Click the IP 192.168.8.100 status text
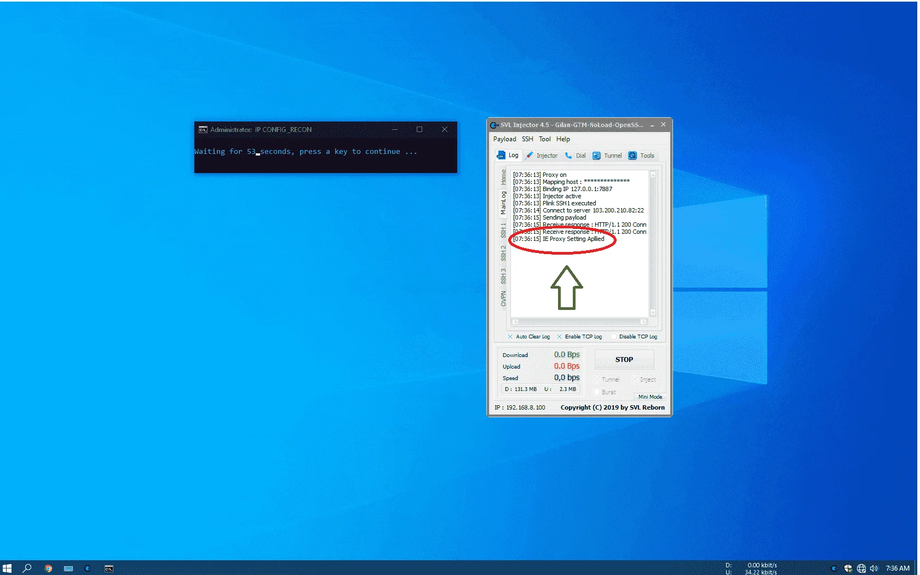920x575 pixels. [520, 408]
